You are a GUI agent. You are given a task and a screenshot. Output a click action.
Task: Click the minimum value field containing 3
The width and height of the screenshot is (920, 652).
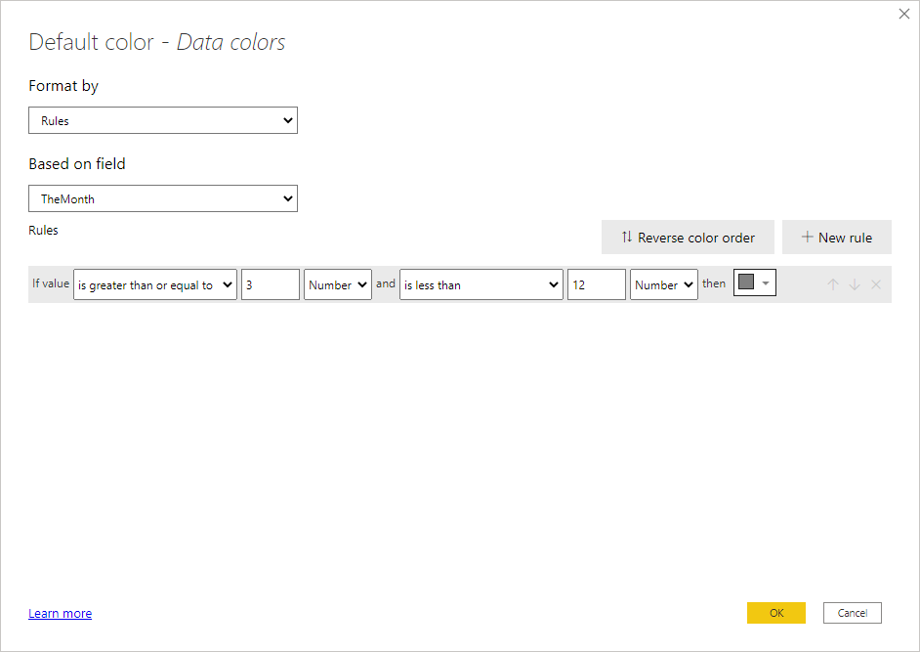click(270, 284)
